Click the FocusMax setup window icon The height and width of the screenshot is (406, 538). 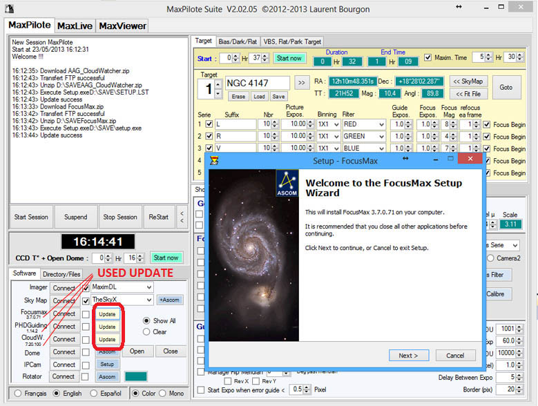pos(215,160)
